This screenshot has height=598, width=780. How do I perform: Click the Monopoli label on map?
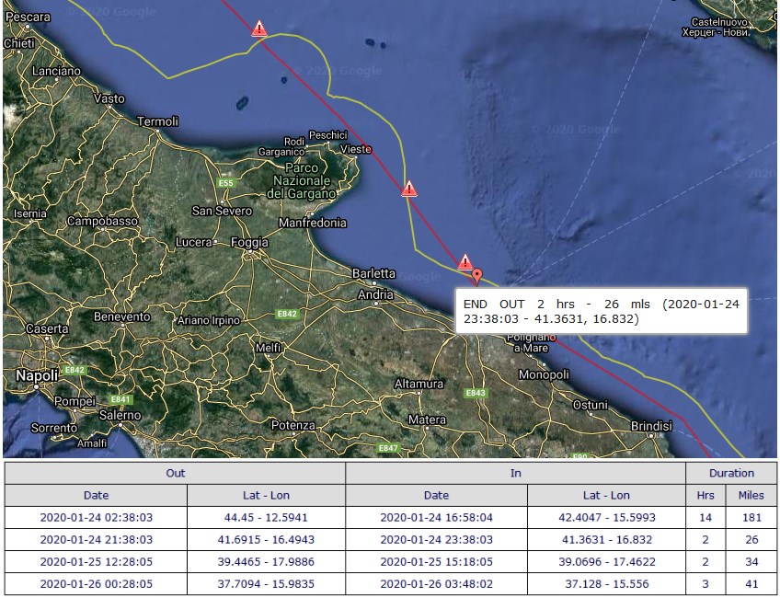(544, 374)
